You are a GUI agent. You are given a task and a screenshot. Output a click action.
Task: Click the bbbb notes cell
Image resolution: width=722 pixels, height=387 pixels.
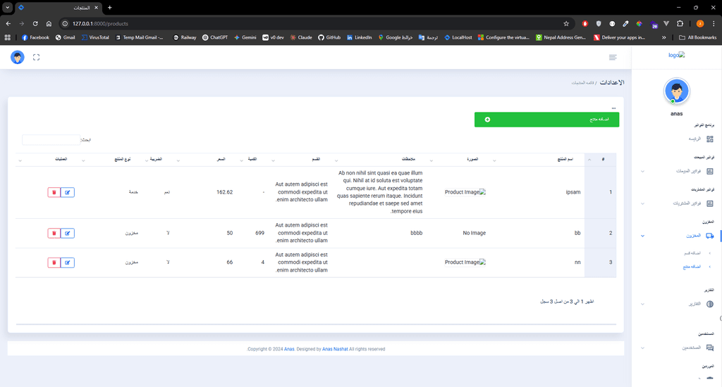[x=416, y=233]
